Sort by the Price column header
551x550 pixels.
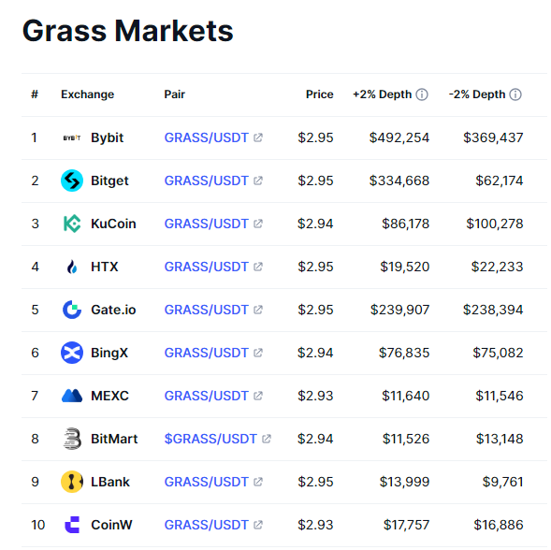click(319, 94)
